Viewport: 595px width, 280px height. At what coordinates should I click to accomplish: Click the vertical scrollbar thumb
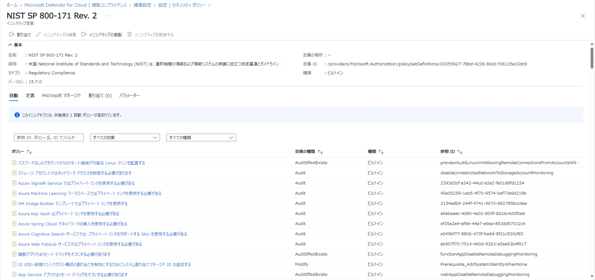(x=592, y=58)
